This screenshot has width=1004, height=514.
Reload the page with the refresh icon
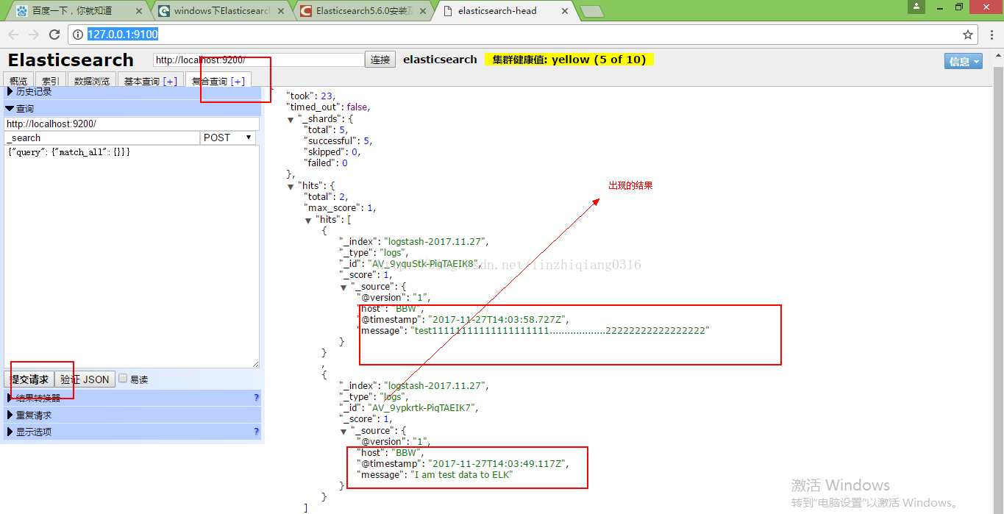(54, 35)
